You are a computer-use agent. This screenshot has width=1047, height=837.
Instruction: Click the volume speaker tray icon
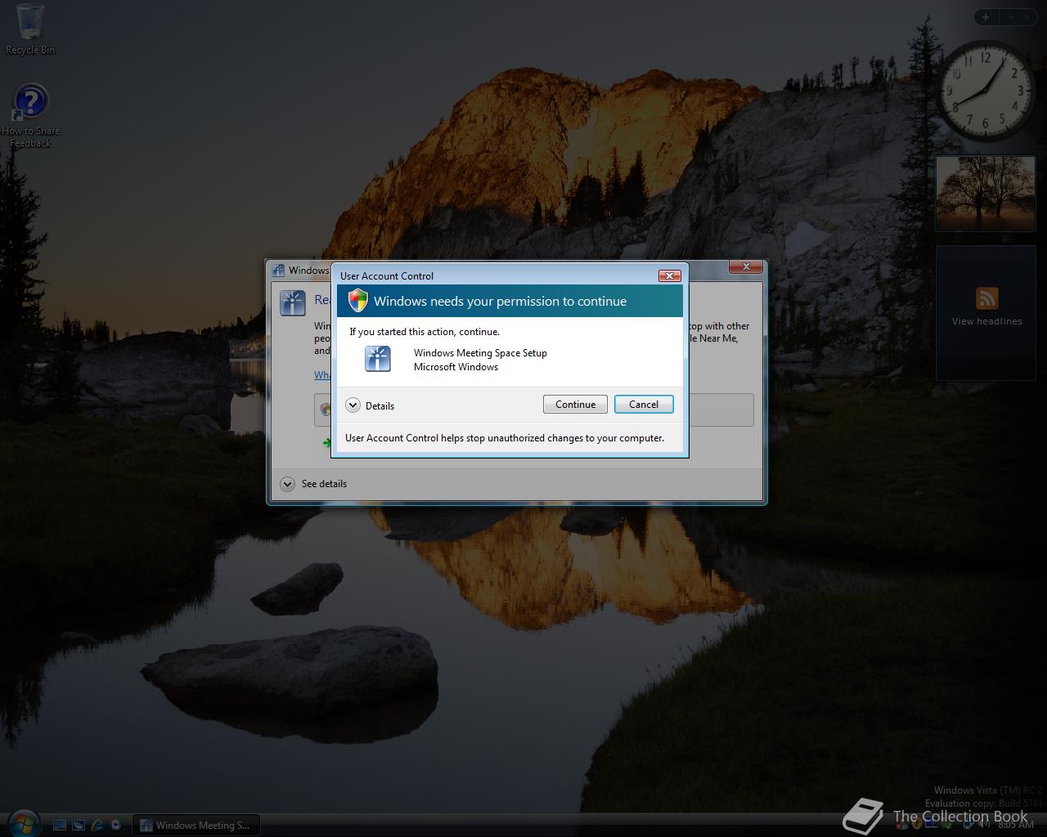coord(984,825)
